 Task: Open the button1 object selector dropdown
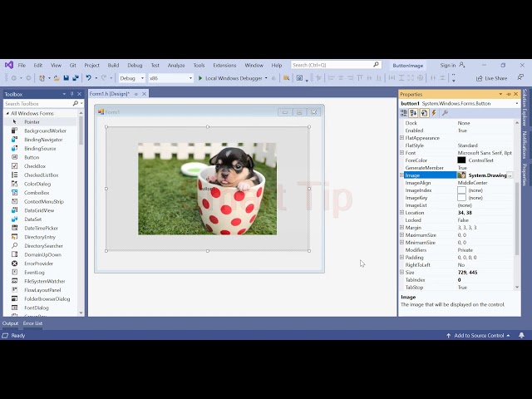tap(517, 103)
